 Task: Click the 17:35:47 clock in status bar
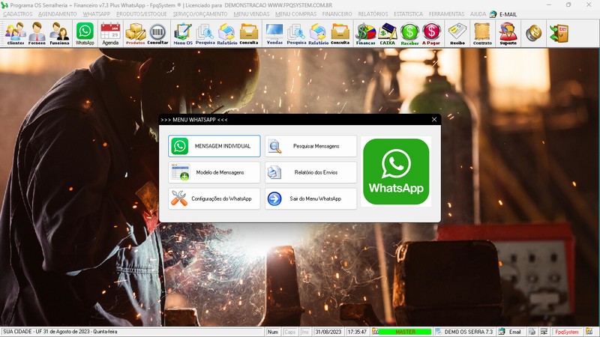(357, 332)
